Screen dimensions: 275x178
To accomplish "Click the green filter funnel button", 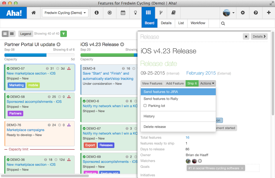I will [63, 34].
